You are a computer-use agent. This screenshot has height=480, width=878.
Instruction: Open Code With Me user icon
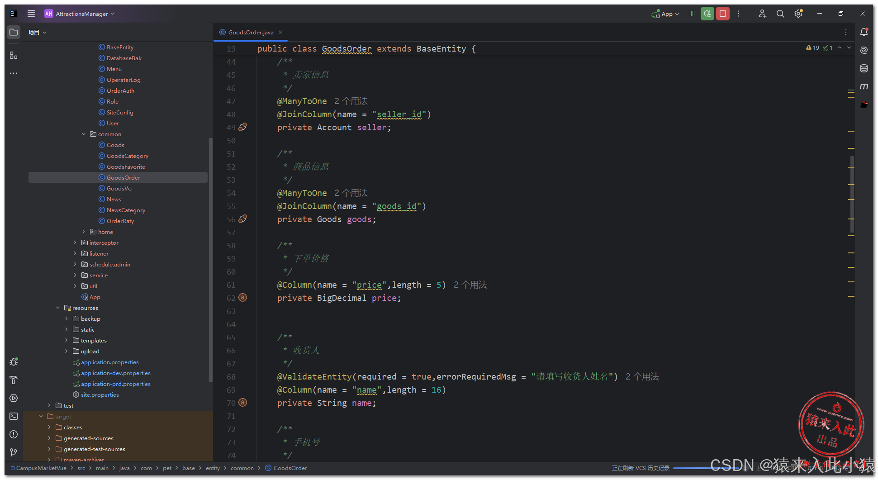click(762, 14)
